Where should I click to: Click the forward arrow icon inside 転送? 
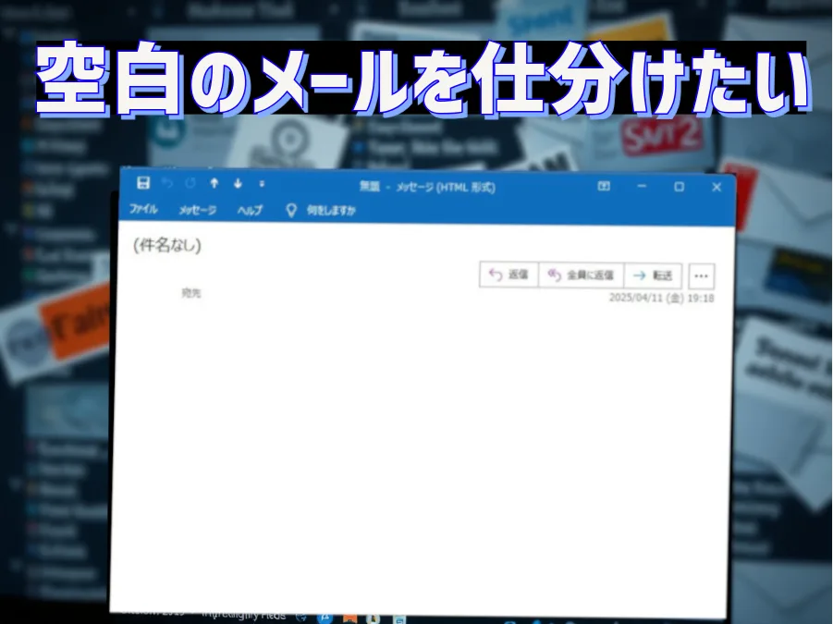[x=641, y=275]
